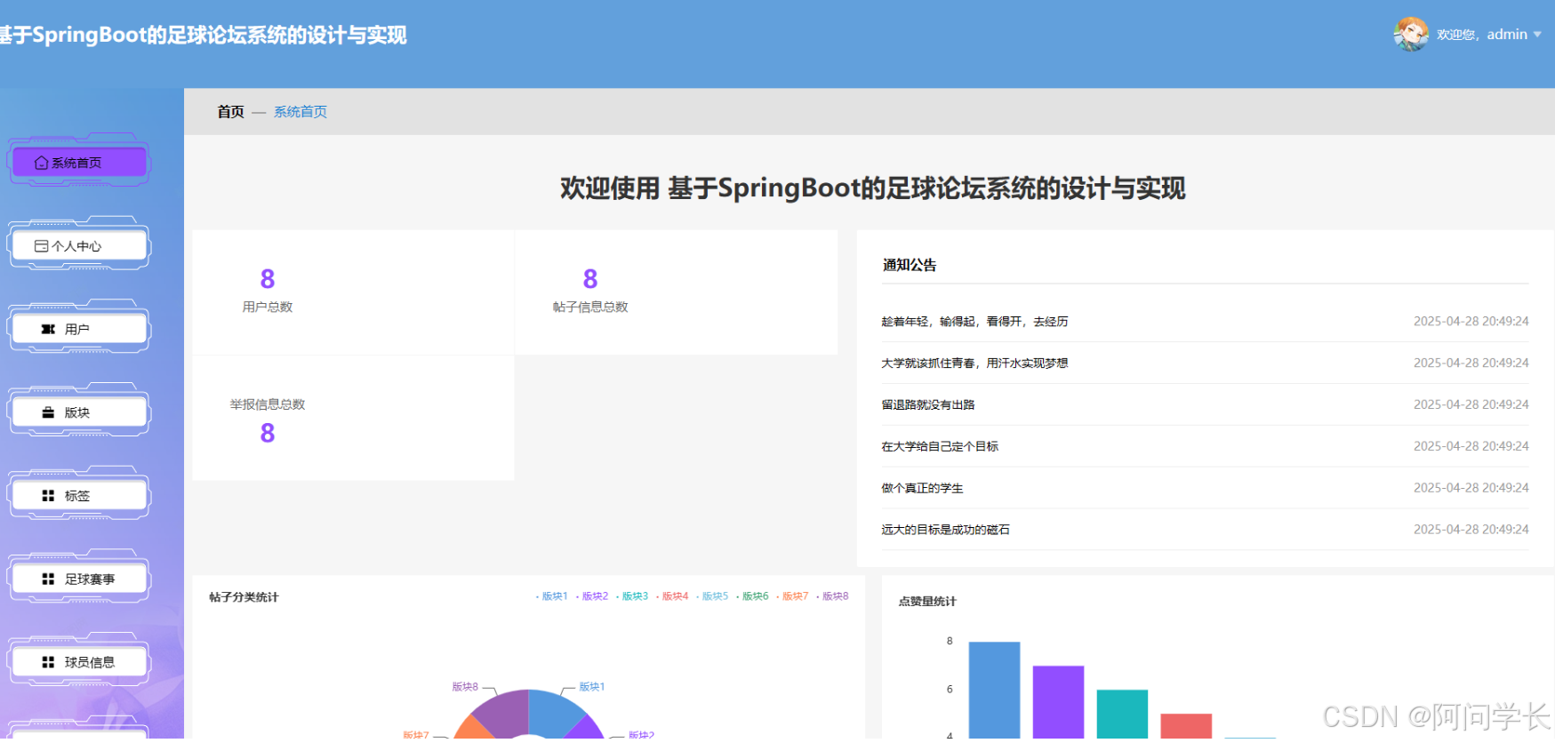Click timestamp of the 留退路就没有出路 notice
The width and height of the screenshot is (1555, 743).
1471,404
